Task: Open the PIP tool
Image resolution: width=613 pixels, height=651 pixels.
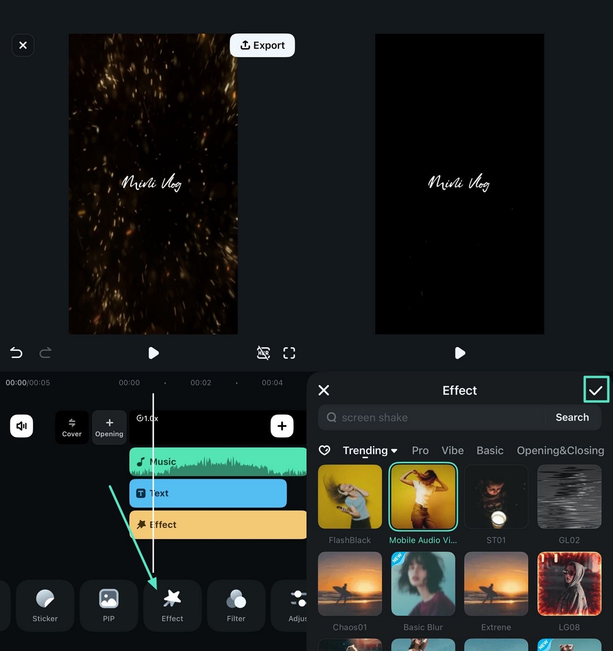Action: coord(109,606)
